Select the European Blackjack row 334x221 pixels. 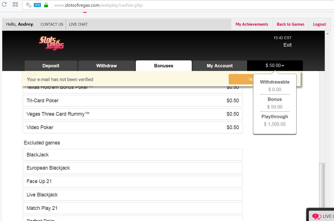click(132, 168)
